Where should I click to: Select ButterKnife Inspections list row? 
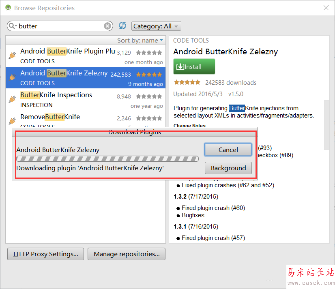[86, 100]
